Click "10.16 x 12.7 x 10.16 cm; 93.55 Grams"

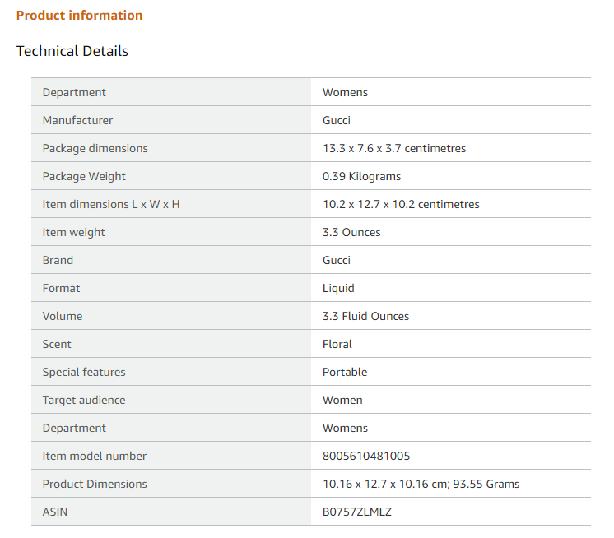point(421,484)
